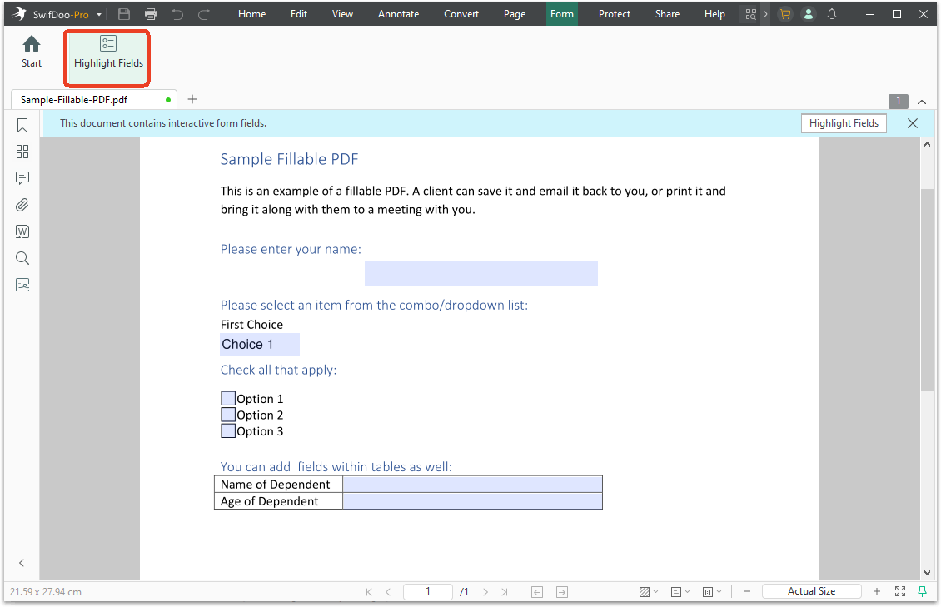Zoom out with the minus button
Screen dimensions: 941x607
(x=747, y=591)
